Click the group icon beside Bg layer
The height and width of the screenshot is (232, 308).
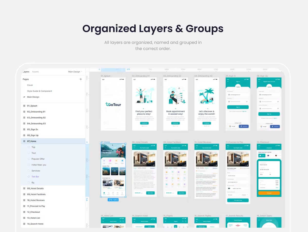click(29, 183)
